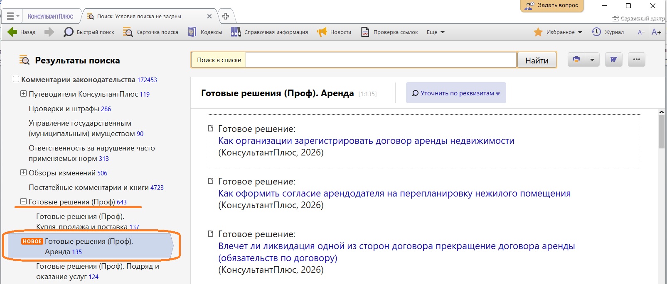This screenshot has width=667, height=284.
Task: Print with the printer icon
Action: (x=576, y=60)
